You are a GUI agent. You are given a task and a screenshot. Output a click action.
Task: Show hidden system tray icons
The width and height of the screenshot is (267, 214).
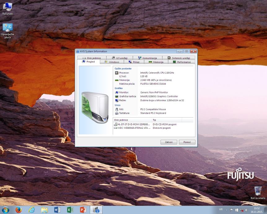point(227,210)
